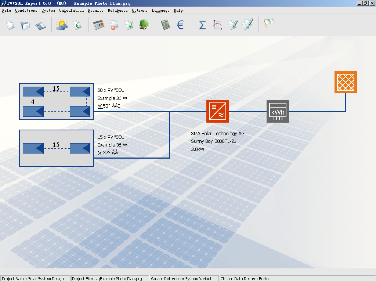Click the "SMA Solar Technology AG" inverter label
376x282 pixels.
point(218,134)
